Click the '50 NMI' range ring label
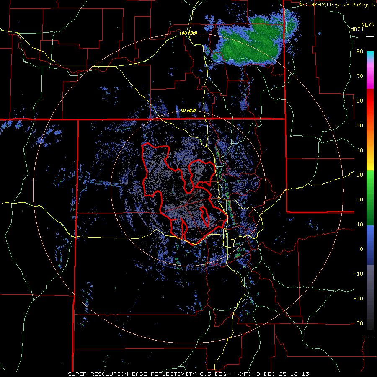 pyautogui.click(x=188, y=111)
